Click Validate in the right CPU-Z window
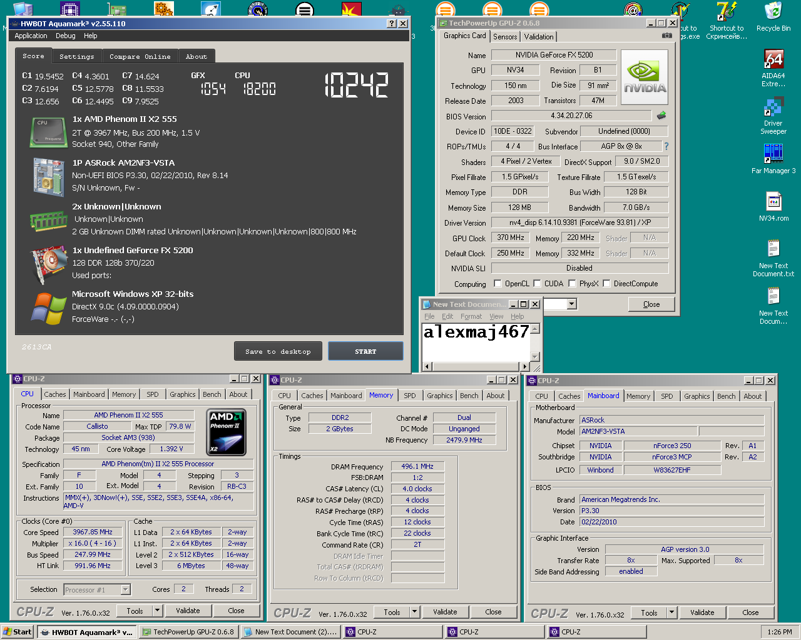Viewport: 801px width, 640px height. [x=702, y=612]
